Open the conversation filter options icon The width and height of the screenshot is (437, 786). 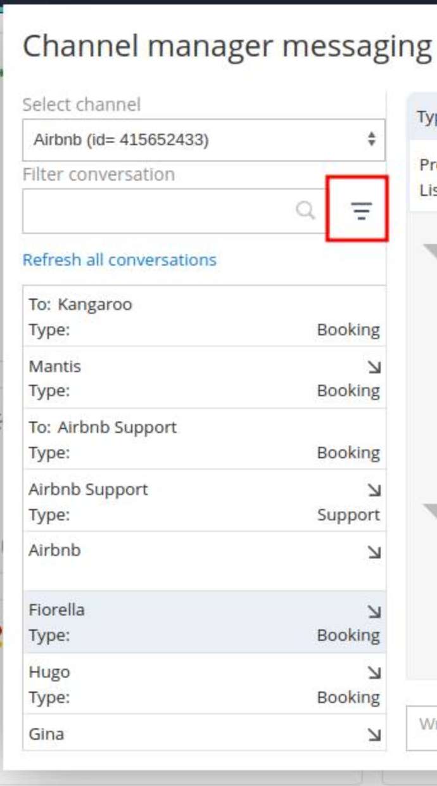[x=361, y=210]
